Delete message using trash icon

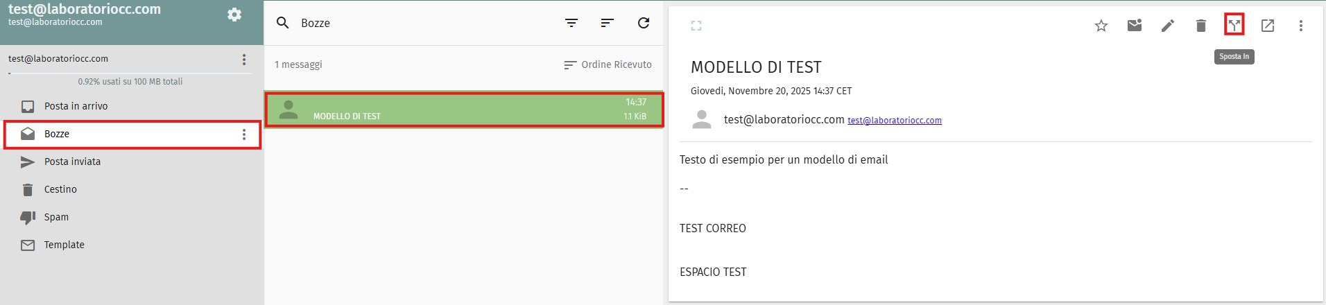pos(1201,26)
